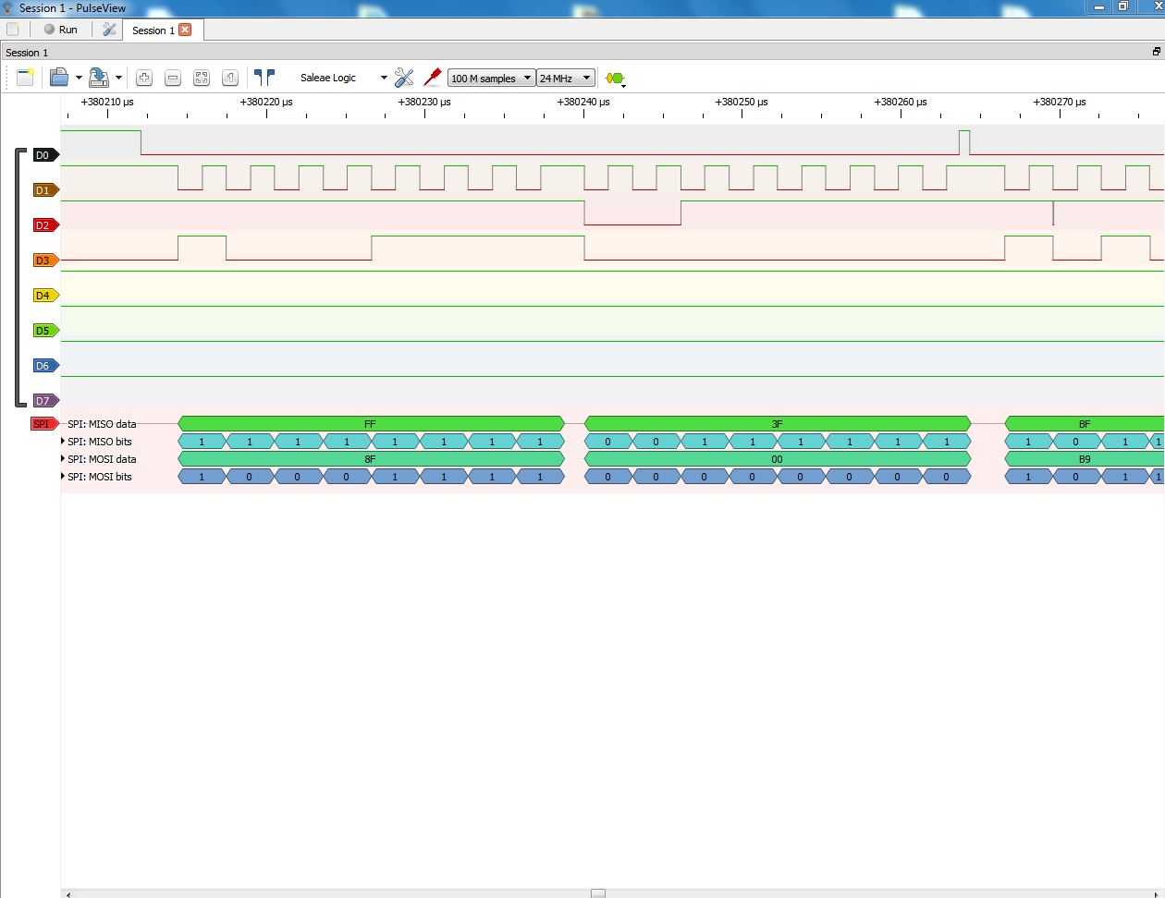Screen dimensions: 1165x898
Task: Click the save file icon
Action: [99, 78]
